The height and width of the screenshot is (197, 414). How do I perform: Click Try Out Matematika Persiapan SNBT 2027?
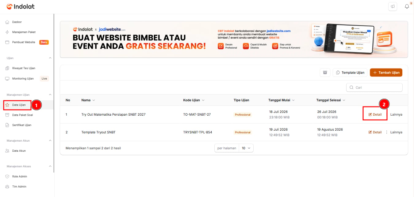pos(113,114)
